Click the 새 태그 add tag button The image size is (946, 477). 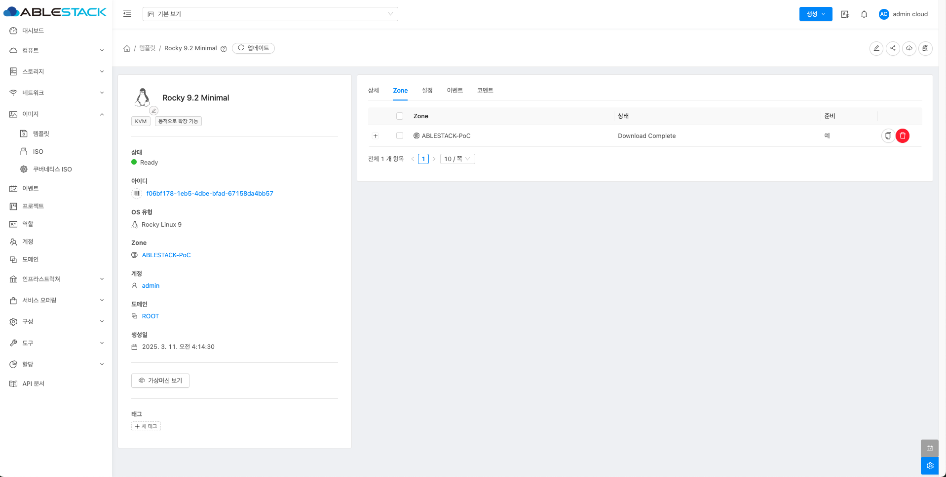pyautogui.click(x=146, y=426)
